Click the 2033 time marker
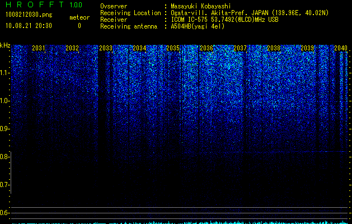 point(106,48)
